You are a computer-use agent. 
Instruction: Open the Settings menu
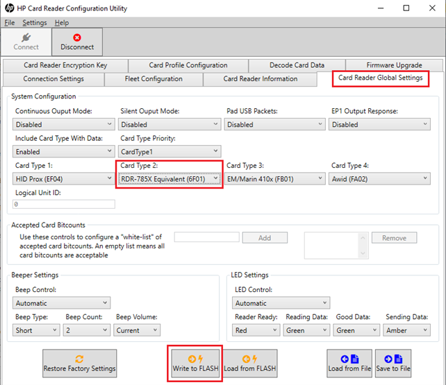(x=35, y=22)
